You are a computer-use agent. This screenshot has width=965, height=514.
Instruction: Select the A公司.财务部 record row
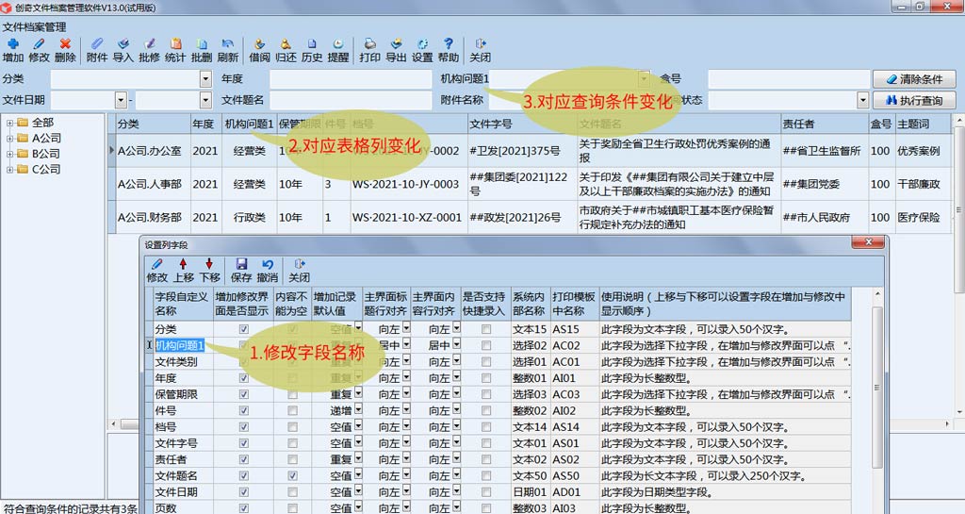click(533, 217)
